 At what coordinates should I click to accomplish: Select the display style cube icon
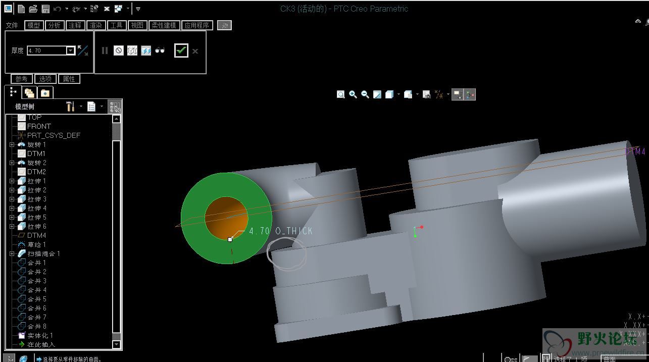[389, 94]
